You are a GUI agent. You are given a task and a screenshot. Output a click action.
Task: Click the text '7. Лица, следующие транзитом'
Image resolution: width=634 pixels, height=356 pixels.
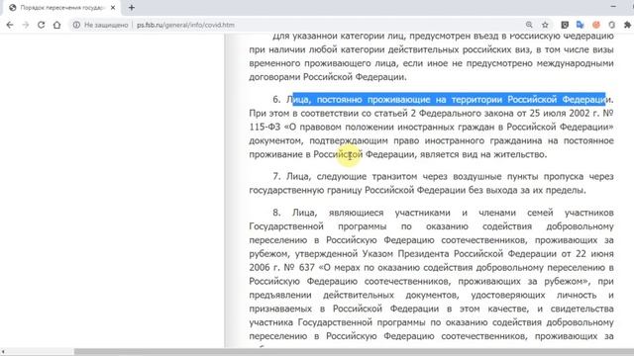(x=345, y=176)
